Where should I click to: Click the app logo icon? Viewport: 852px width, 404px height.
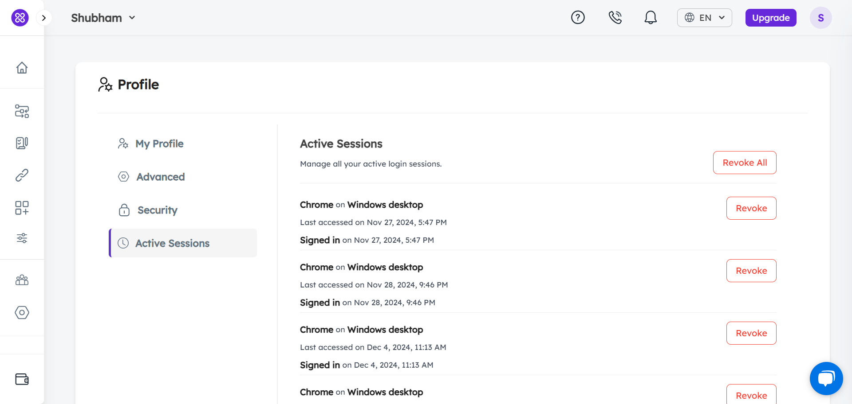pos(20,18)
